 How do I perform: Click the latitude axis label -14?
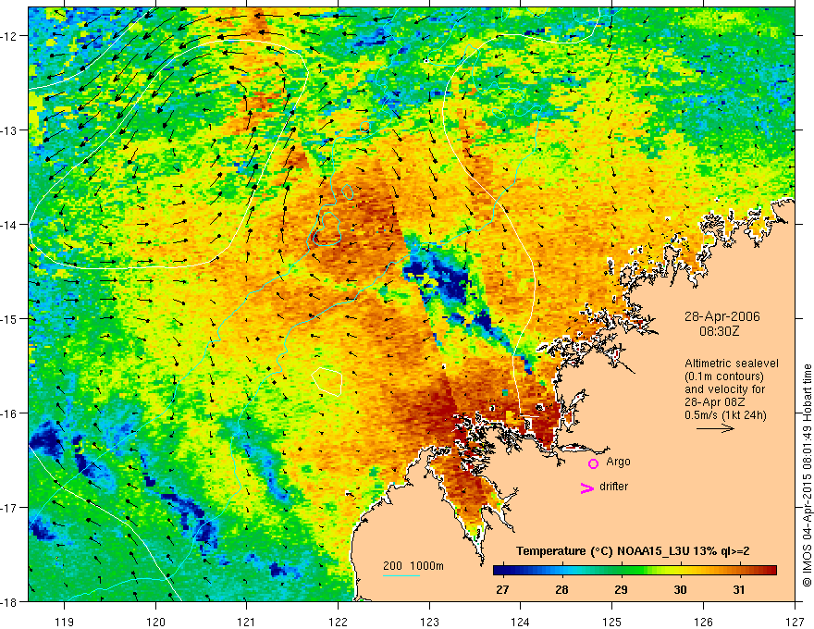pos(10,225)
